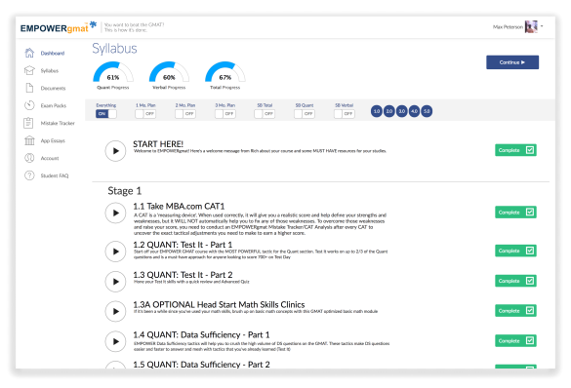Click the Documents page icon
Screen dimensions: 571x388
[x=29, y=88]
